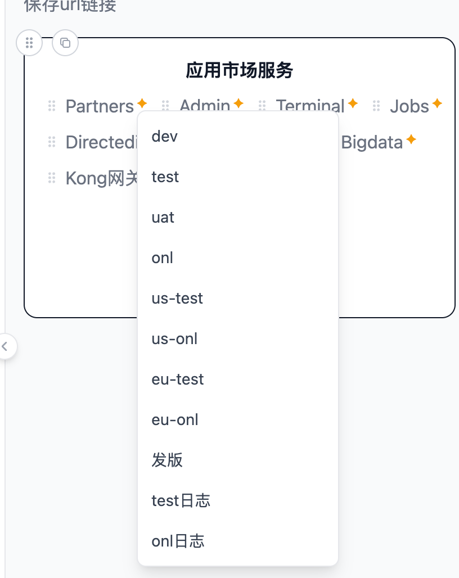Open the Partners link
The width and height of the screenshot is (459, 578).
pos(100,106)
